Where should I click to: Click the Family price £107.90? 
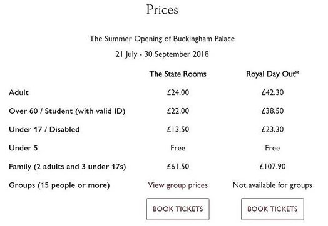272,167
